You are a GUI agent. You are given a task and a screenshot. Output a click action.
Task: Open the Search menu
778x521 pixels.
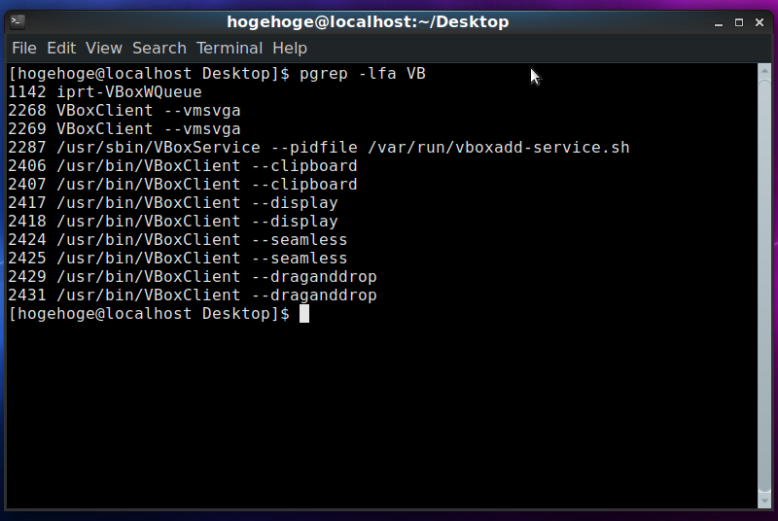159,48
